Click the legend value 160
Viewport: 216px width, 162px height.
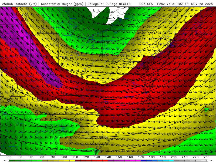[x=130, y=157]
